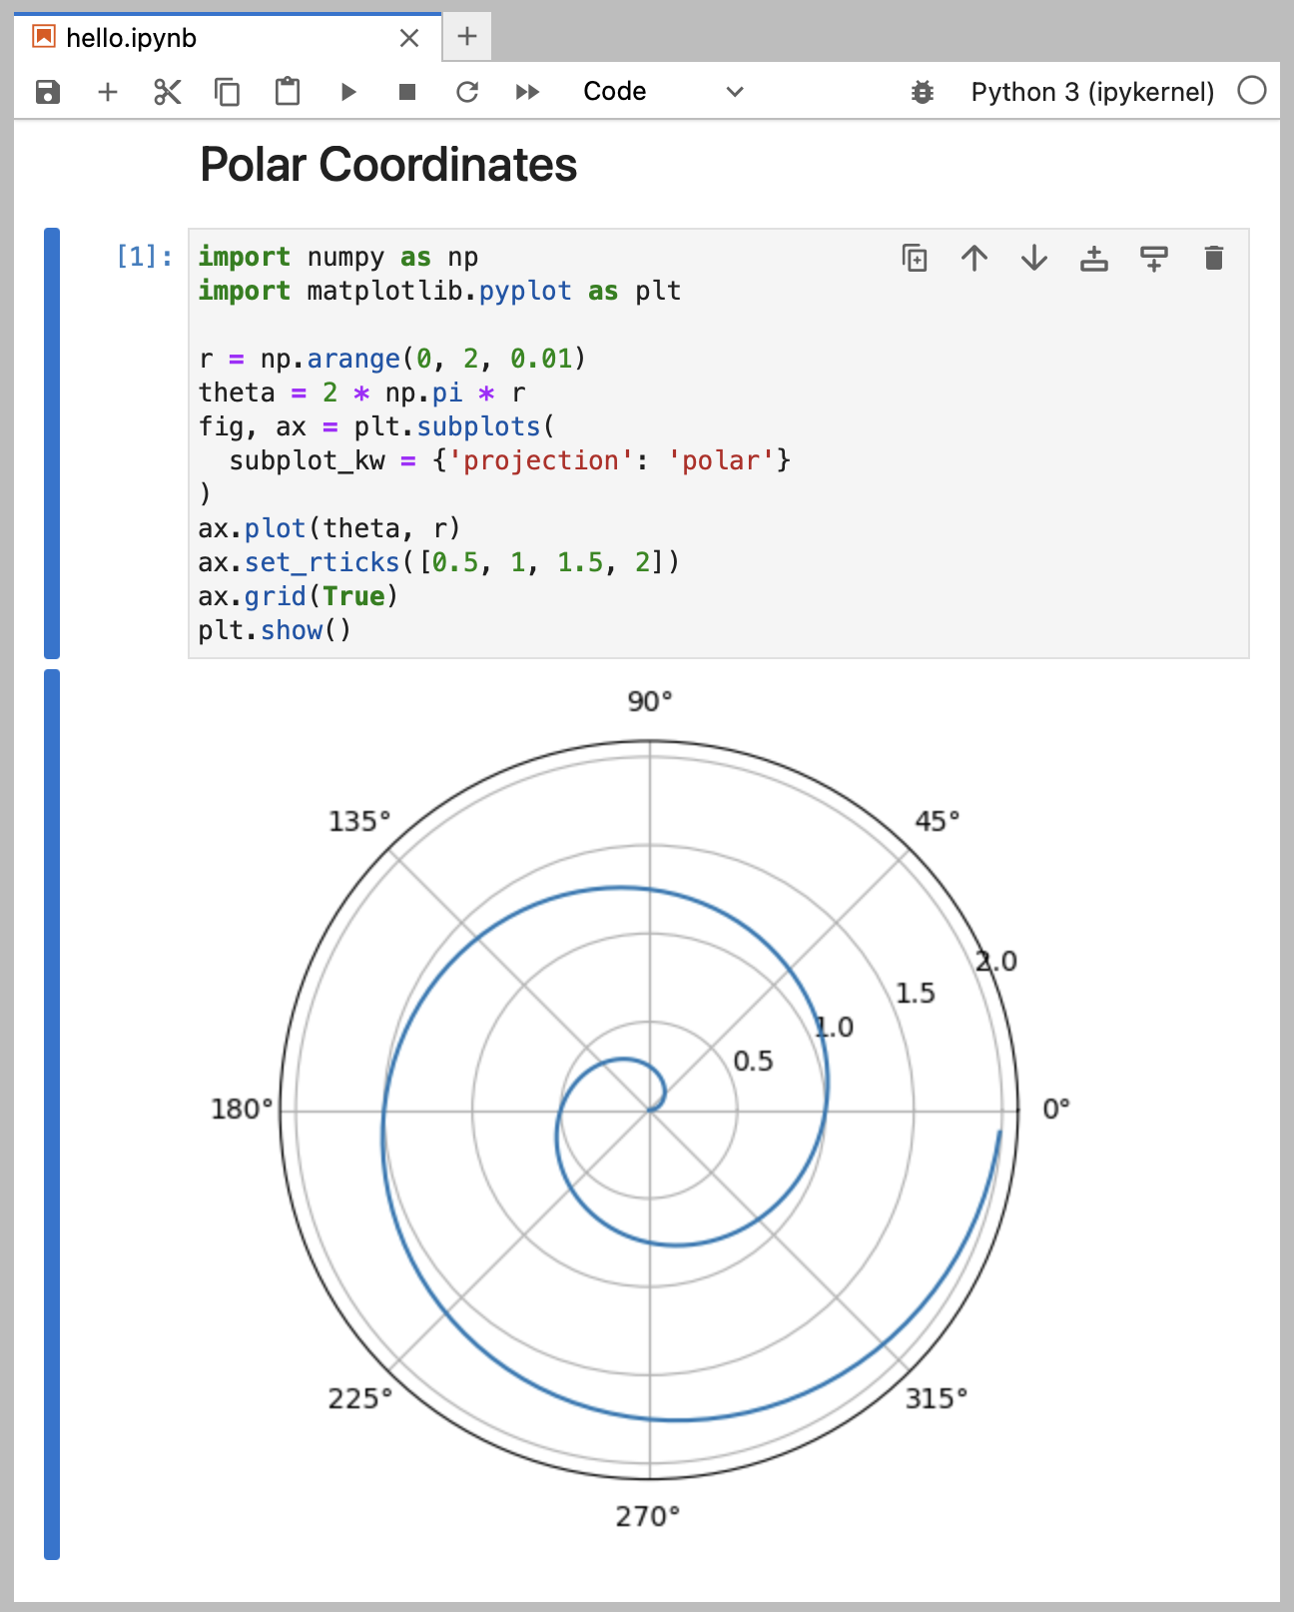The width and height of the screenshot is (1294, 1612).
Task: Collapse the output using its blue bar
Action: [52, 1114]
